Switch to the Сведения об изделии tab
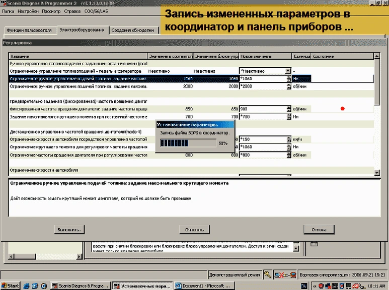 click(134, 30)
